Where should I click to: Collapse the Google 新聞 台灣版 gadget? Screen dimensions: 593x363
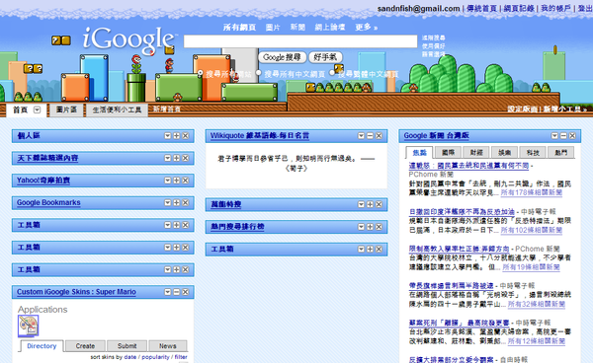coord(564,136)
